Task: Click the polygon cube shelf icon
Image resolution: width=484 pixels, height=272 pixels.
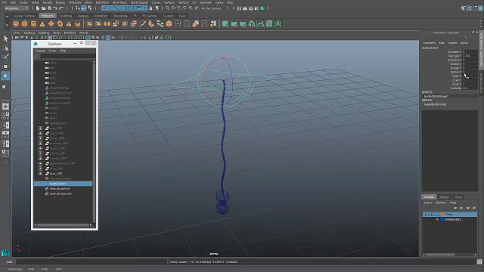Action: (x=24, y=23)
